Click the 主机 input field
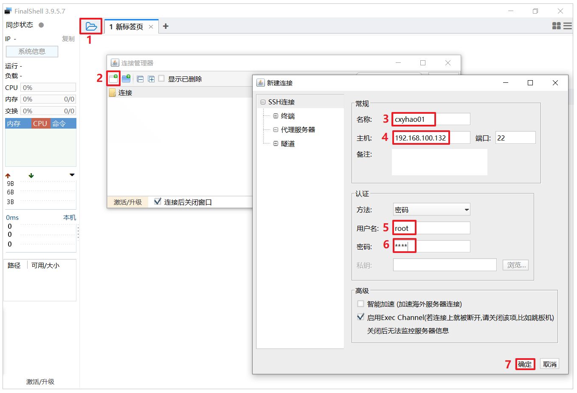This screenshot has width=577, height=393. tap(431, 138)
